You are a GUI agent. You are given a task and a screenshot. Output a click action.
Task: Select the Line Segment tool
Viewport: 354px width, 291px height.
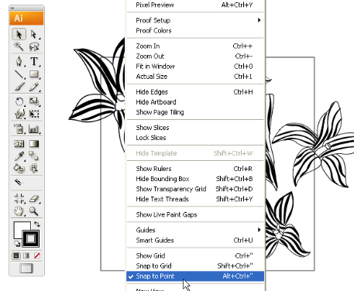[x=19, y=74]
